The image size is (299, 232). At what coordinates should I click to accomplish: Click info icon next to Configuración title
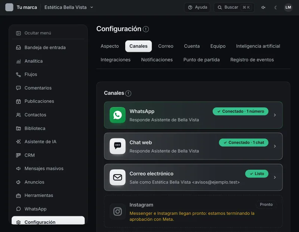click(146, 29)
